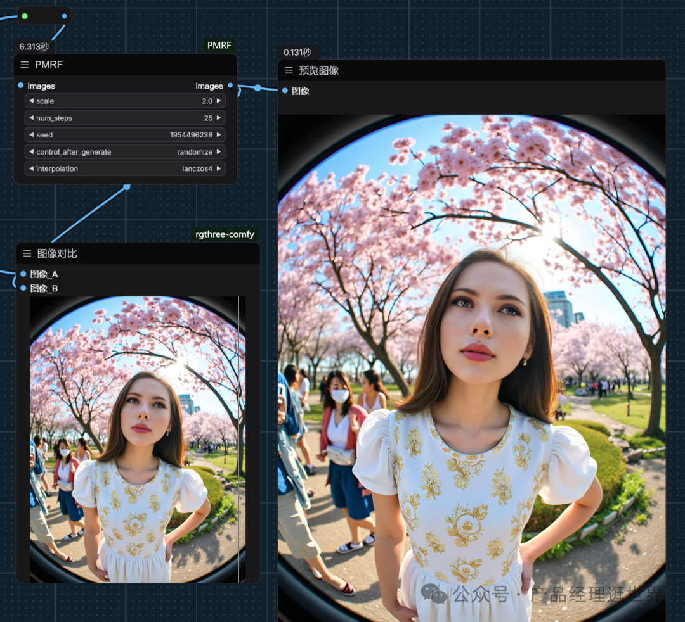The width and height of the screenshot is (685, 622).
Task: Click the 6.313秒 execution time label
Action: tap(34, 47)
